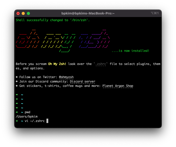
Task: Click the 'es, and options.' line
Action: click(30, 68)
